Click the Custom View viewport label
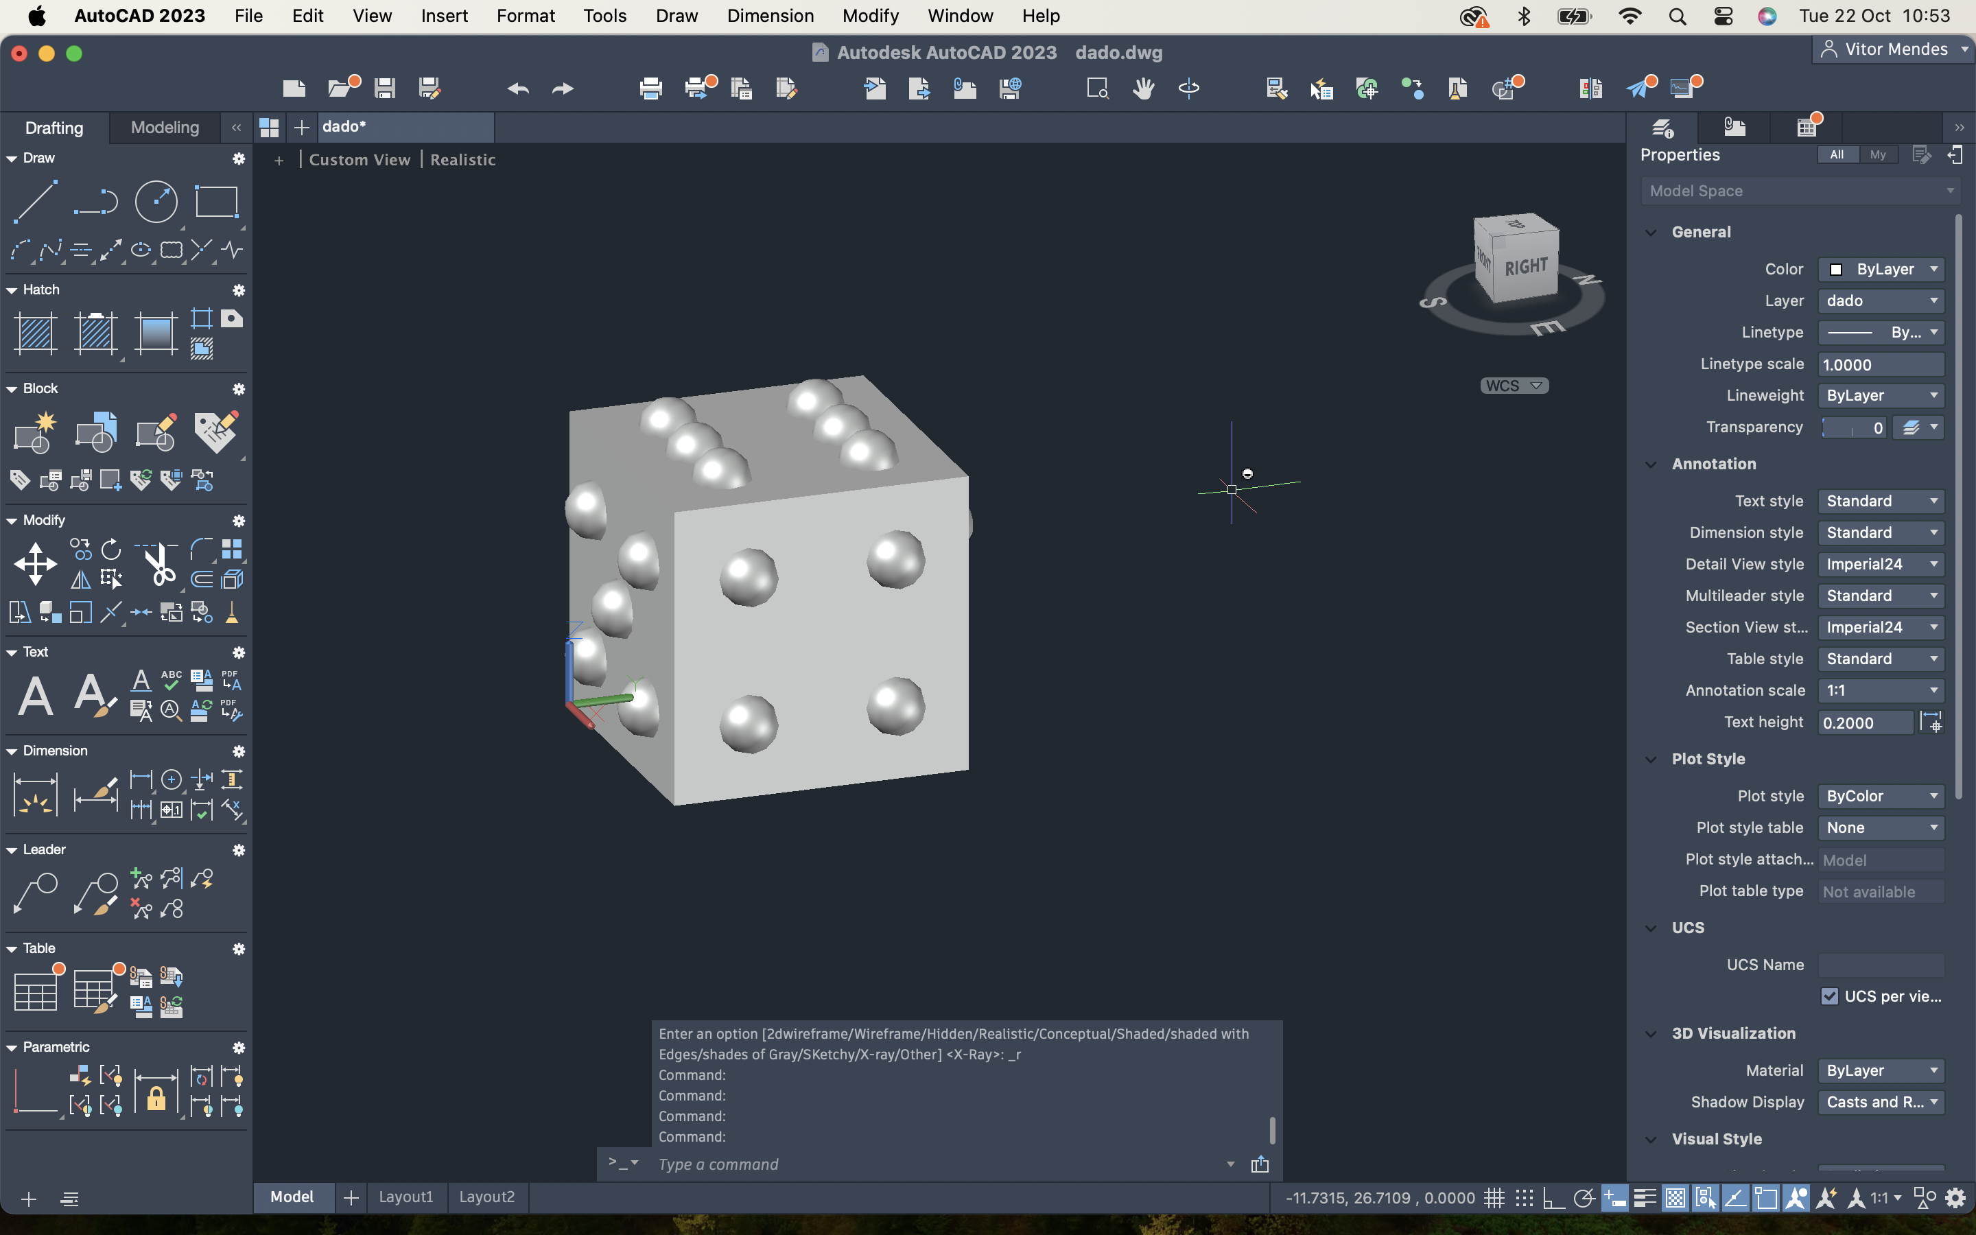This screenshot has height=1235, width=1976. (x=360, y=159)
